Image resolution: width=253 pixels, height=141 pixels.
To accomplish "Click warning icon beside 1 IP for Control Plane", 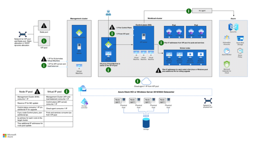I will coord(112,27).
